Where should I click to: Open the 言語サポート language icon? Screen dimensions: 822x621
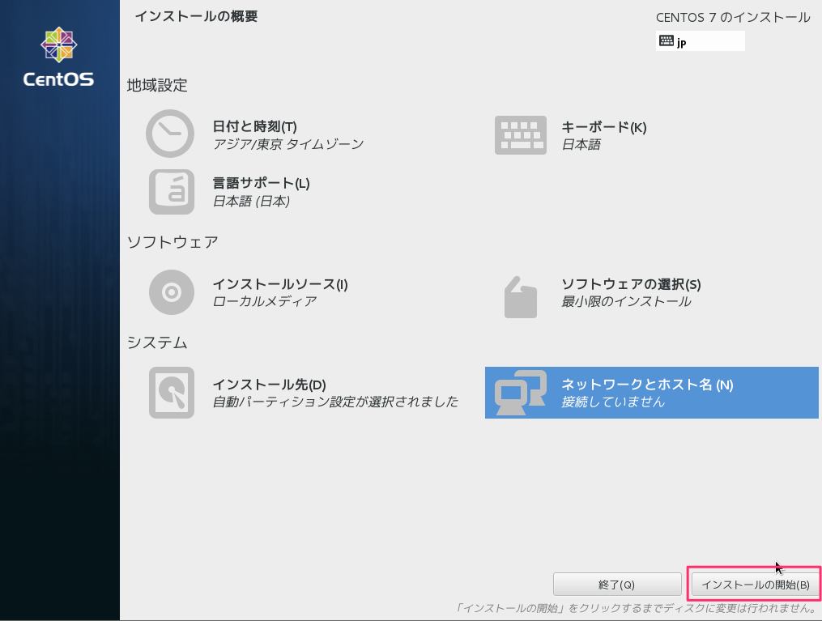[172, 192]
